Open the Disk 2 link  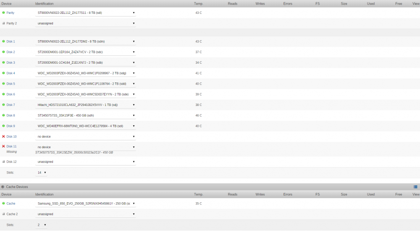tap(11, 52)
